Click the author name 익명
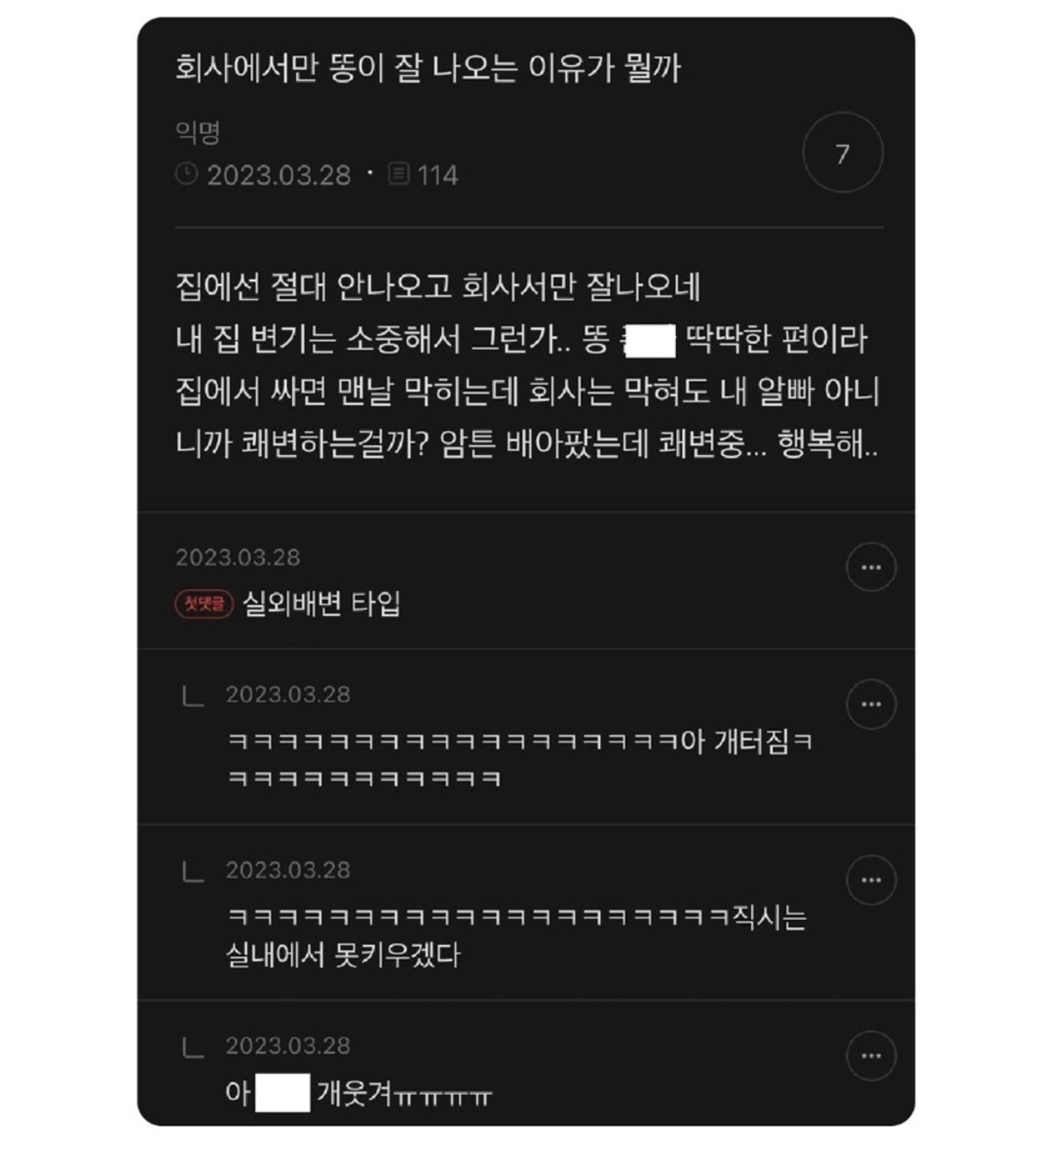This screenshot has height=1154, width=1052. point(197,131)
